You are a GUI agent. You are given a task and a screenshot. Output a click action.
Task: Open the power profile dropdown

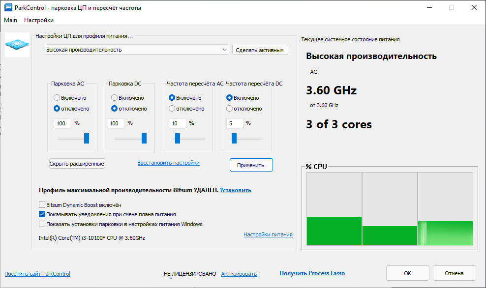point(137,50)
